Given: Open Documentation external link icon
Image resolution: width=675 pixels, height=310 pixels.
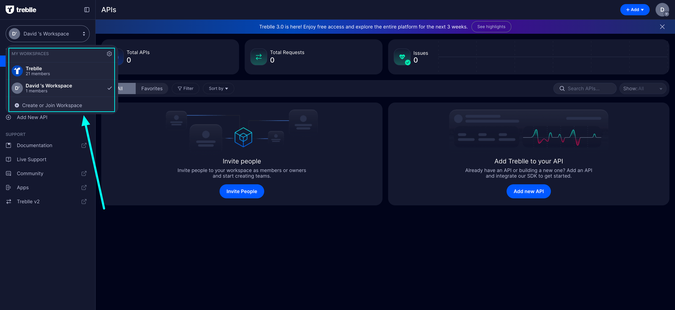Looking at the screenshot, I should pos(84,145).
